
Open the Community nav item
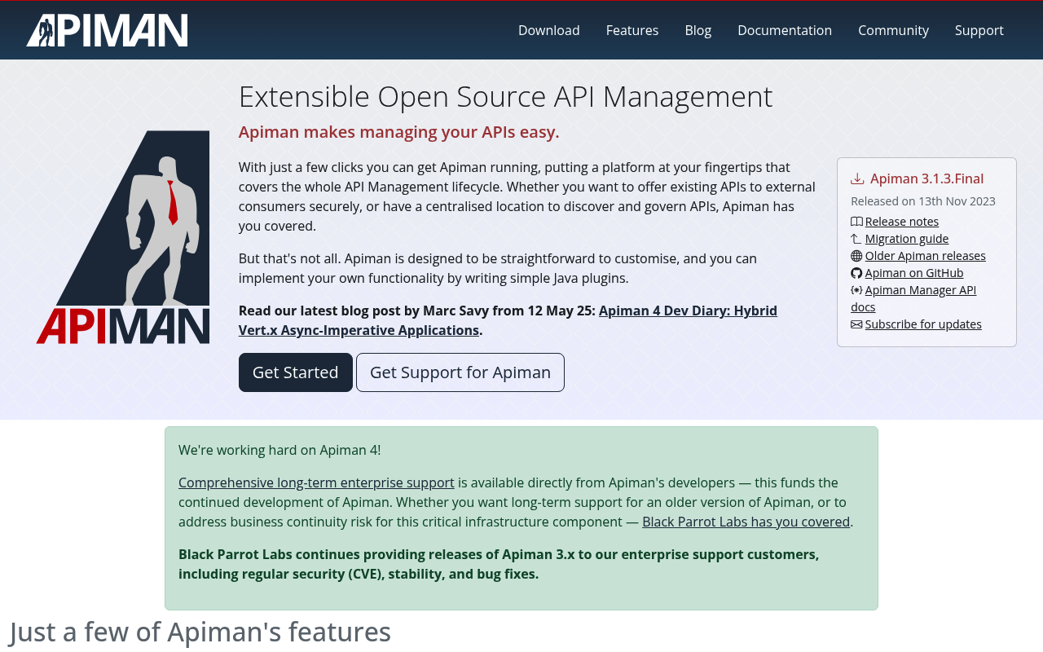pyautogui.click(x=893, y=30)
